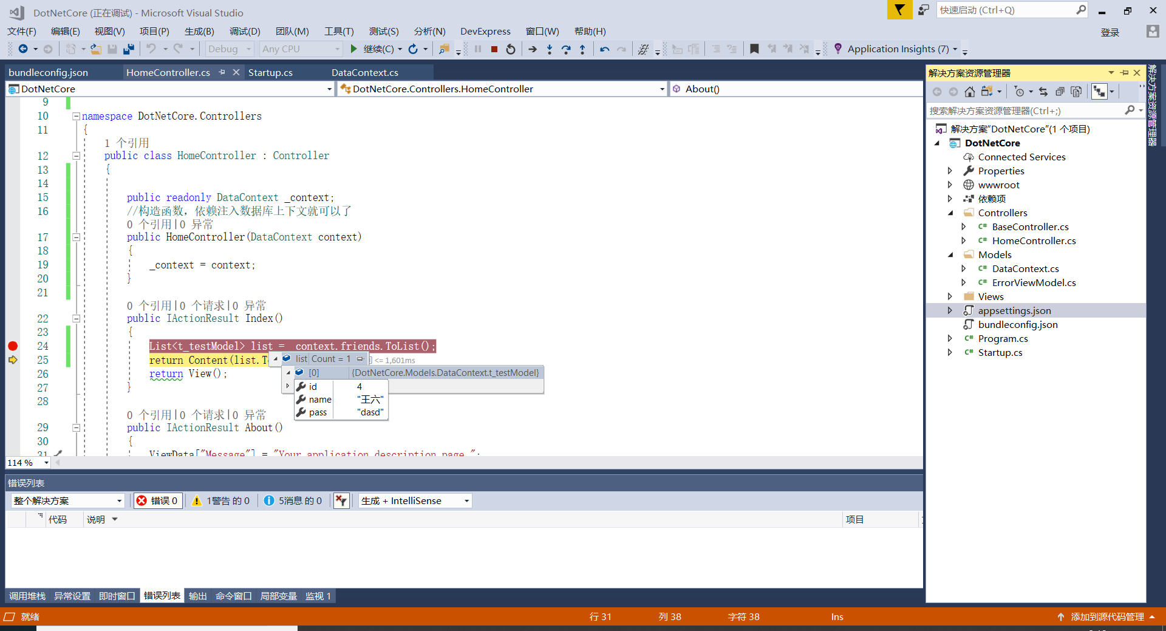This screenshot has height=631, width=1166.
Task: Click the pending changes filter clock icon
Action: click(x=1020, y=92)
